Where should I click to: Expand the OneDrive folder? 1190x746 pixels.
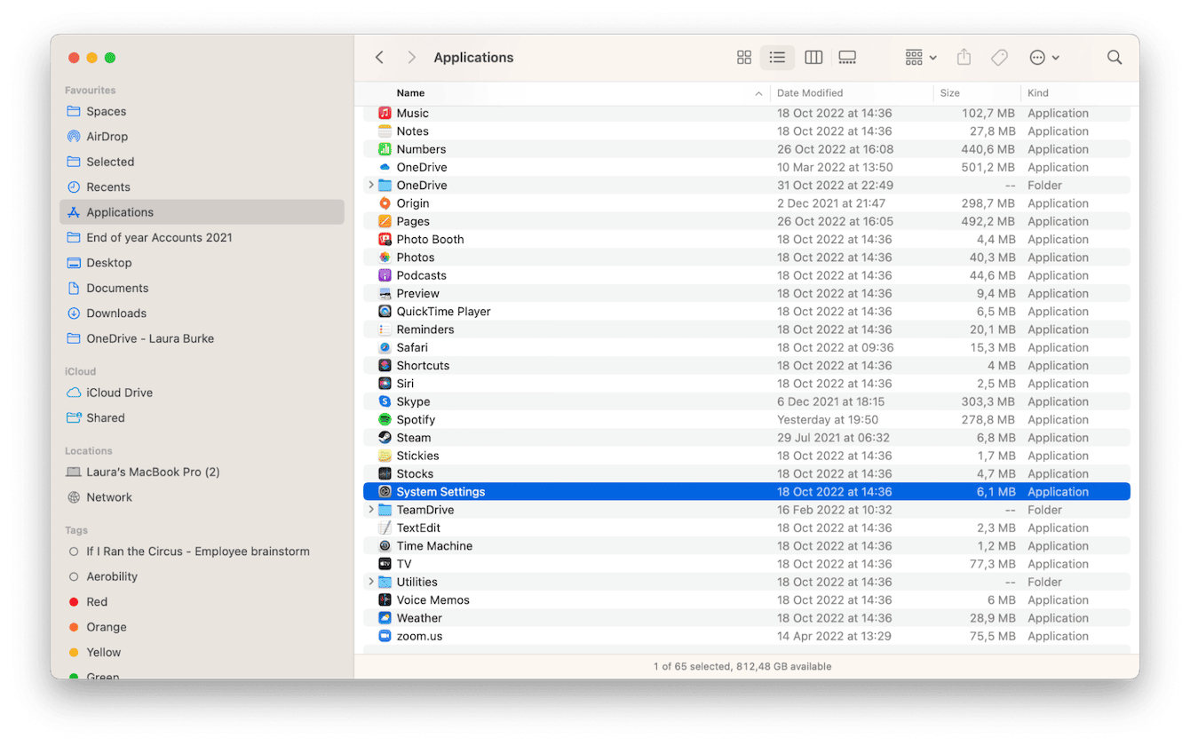coord(372,185)
